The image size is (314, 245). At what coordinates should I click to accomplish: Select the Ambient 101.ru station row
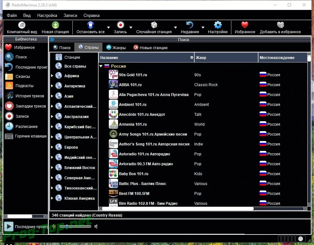(x=203, y=104)
